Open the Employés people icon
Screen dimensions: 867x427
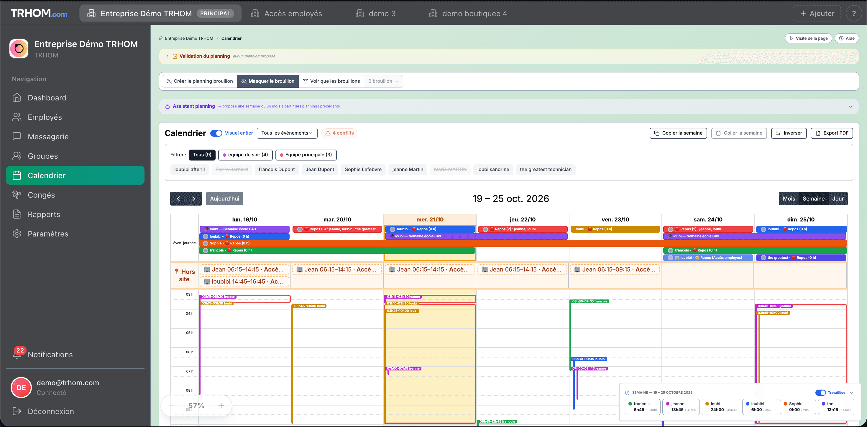click(x=17, y=117)
